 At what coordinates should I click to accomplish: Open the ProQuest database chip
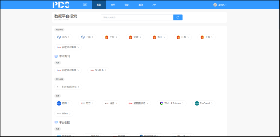click(204, 103)
